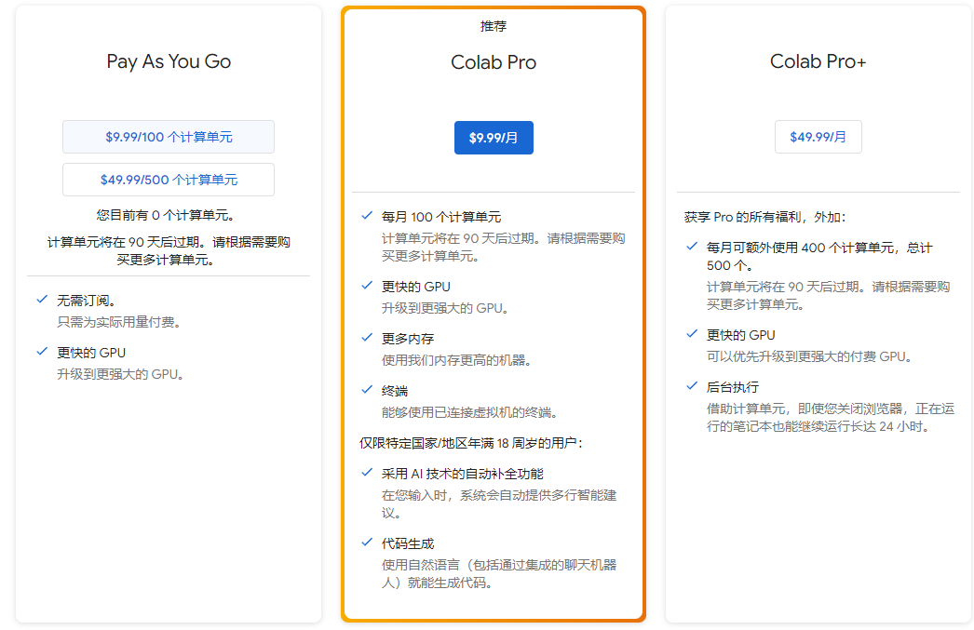The height and width of the screenshot is (630, 974).
Task: Click checkmark next to 每月 100 个计算单元
Action: coord(367,216)
